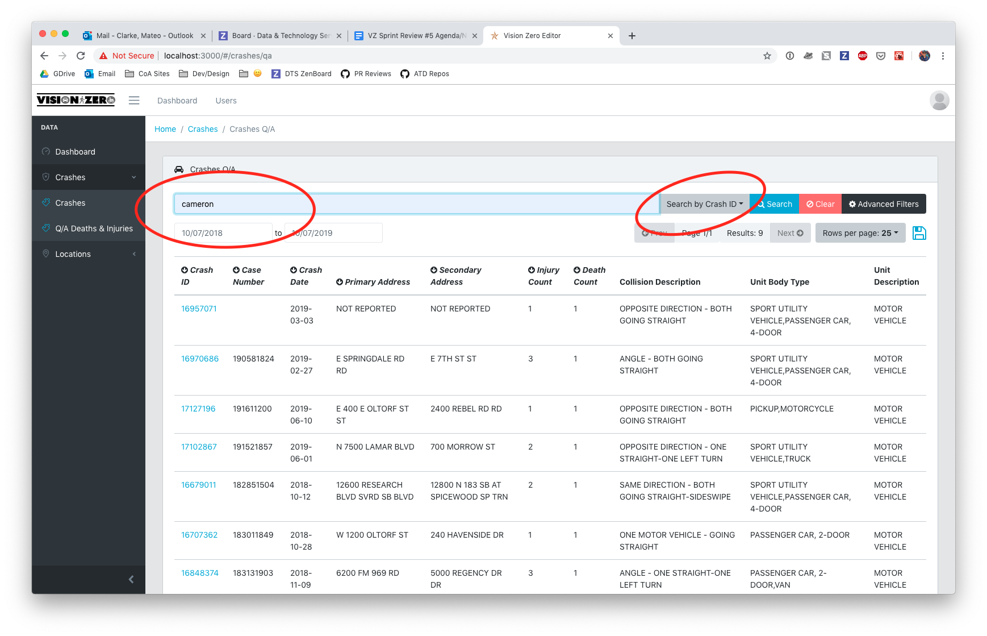
Task: Open the DTS ZenBoard bookmark
Action: click(x=302, y=74)
